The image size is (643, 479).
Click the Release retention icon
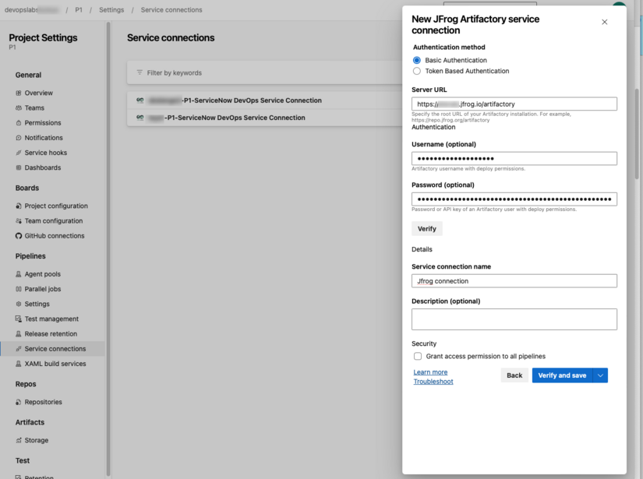[19, 334]
